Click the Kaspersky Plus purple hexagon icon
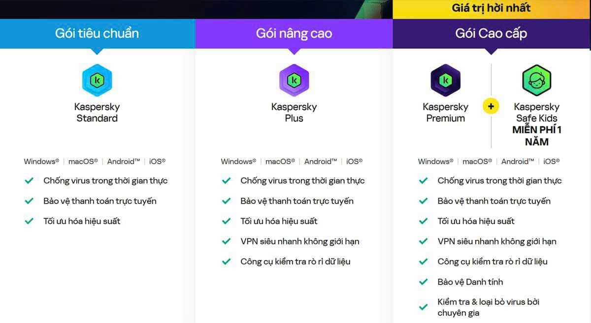Image resolution: width=591 pixels, height=323 pixels. [294, 80]
